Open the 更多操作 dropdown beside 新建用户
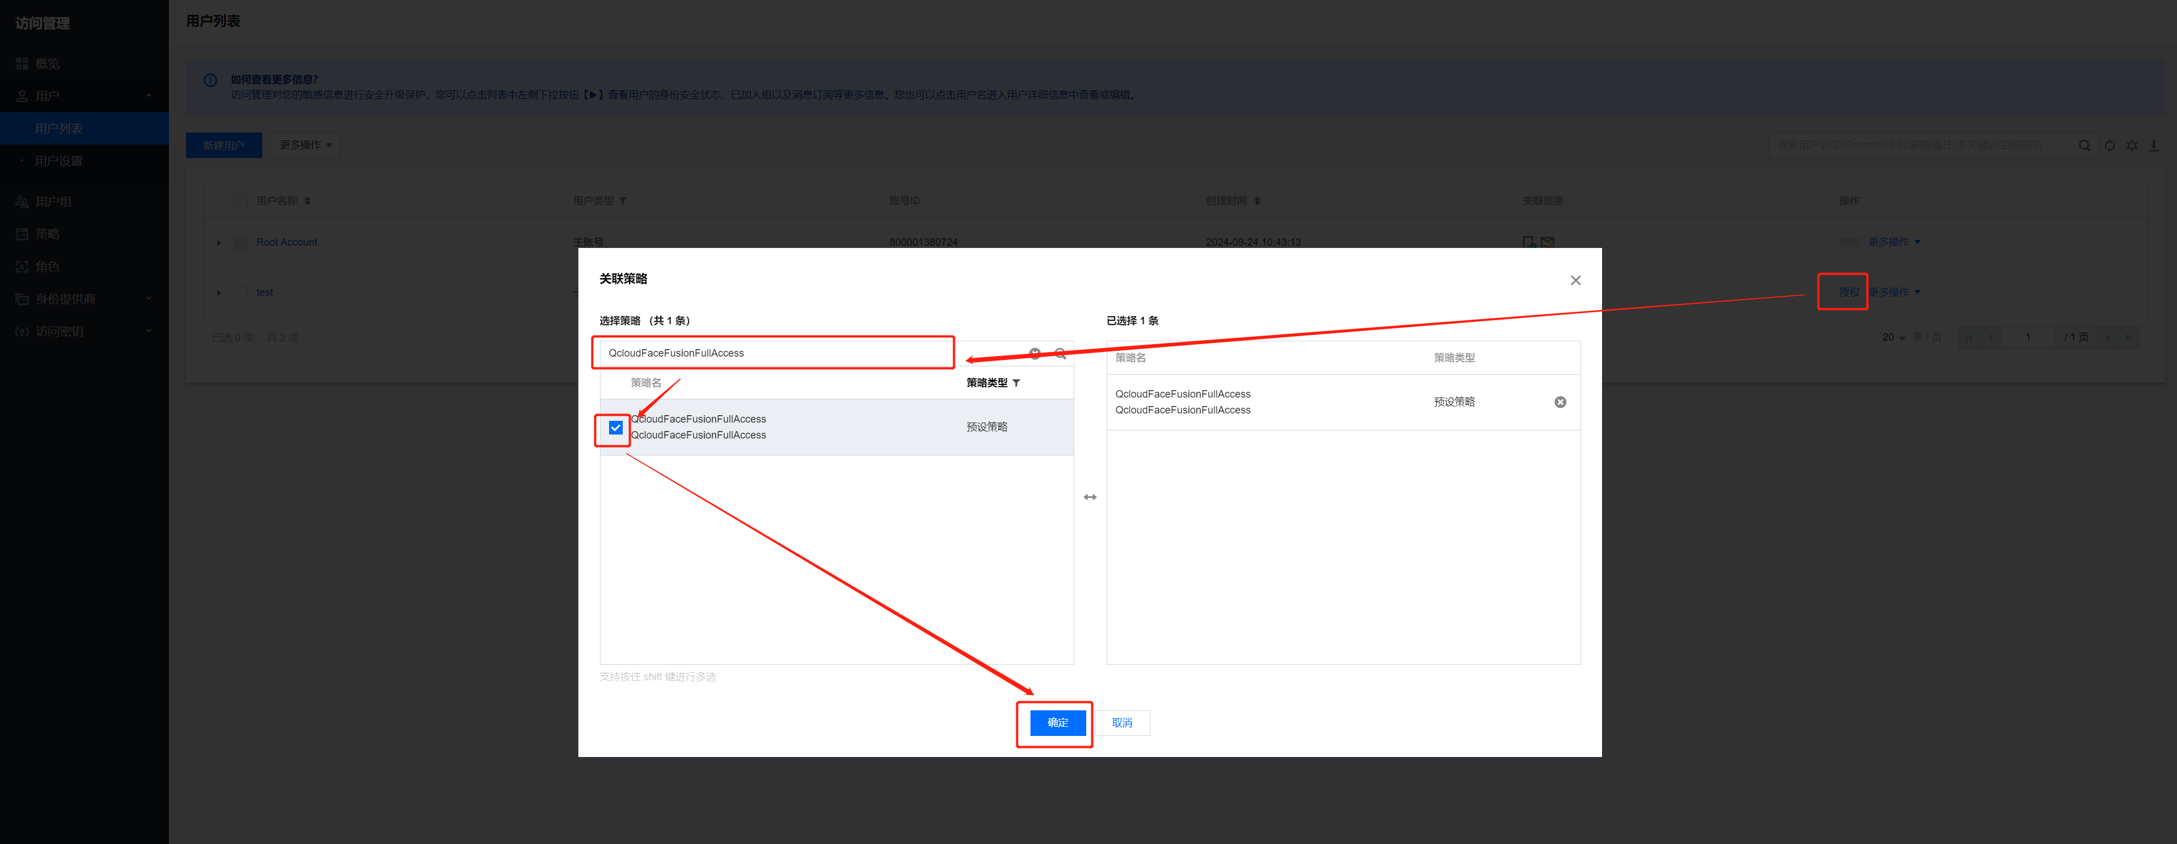Screen dimensions: 2177x844 (305, 146)
